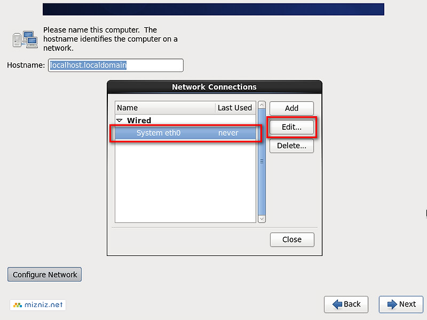This screenshot has height=320, width=427.
Task: Click the Network Connections title bar
Action: click(x=214, y=87)
